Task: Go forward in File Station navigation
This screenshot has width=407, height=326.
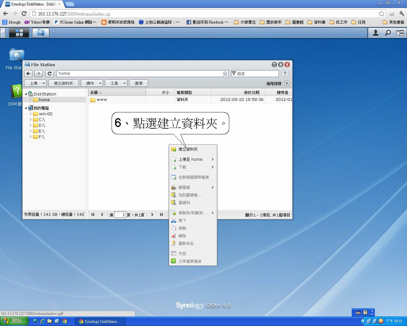Action: [38, 74]
